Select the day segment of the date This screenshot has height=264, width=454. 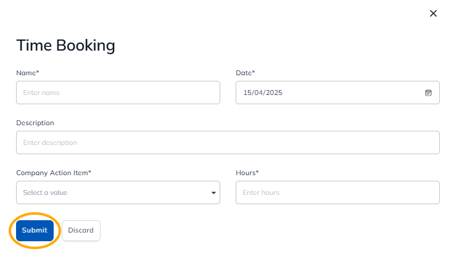click(x=247, y=93)
